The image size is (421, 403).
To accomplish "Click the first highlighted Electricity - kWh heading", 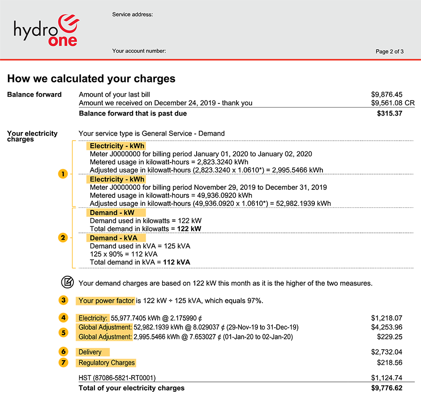I will (117, 146).
